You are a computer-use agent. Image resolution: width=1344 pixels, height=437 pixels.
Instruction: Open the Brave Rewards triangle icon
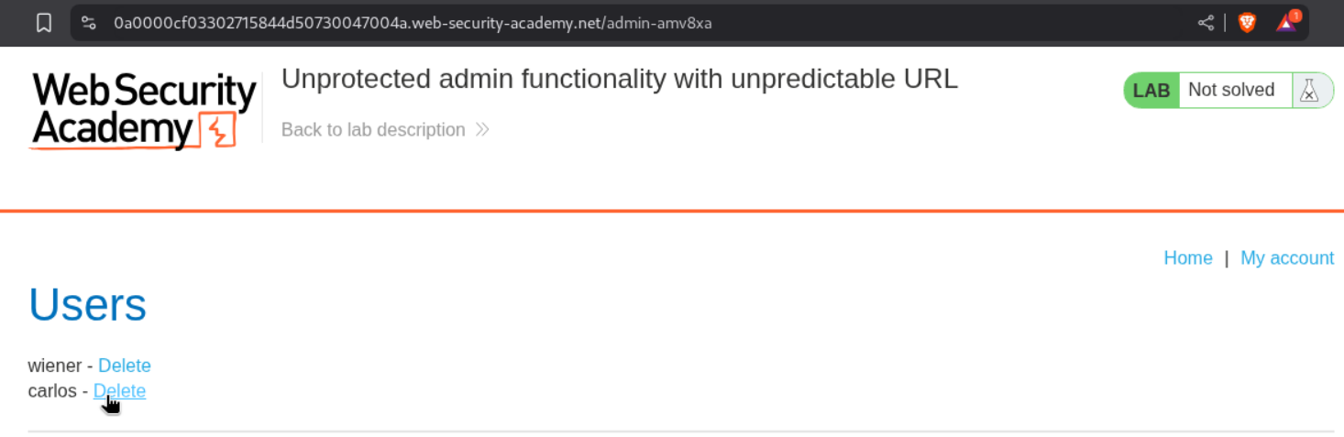point(1286,23)
